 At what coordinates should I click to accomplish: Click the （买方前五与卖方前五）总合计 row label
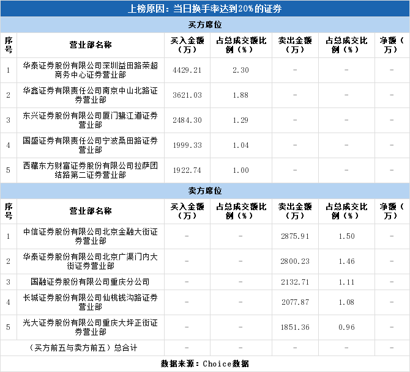pos(83,348)
